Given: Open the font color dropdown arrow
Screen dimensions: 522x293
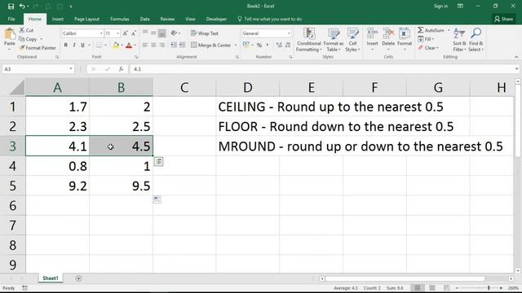Looking at the screenshot, I should click(135, 46).
